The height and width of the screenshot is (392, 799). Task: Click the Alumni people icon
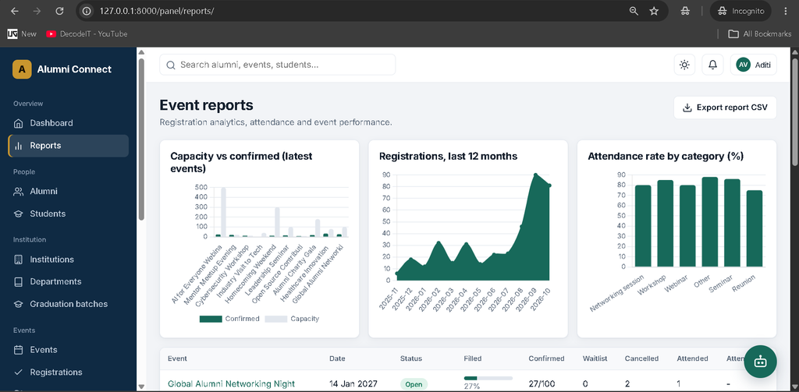[19, 192]
